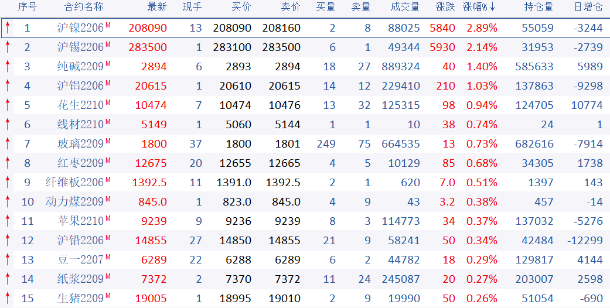Open the 沪锡2206 contract
Screen dimensions: 610x308
(x=80, y=47)
